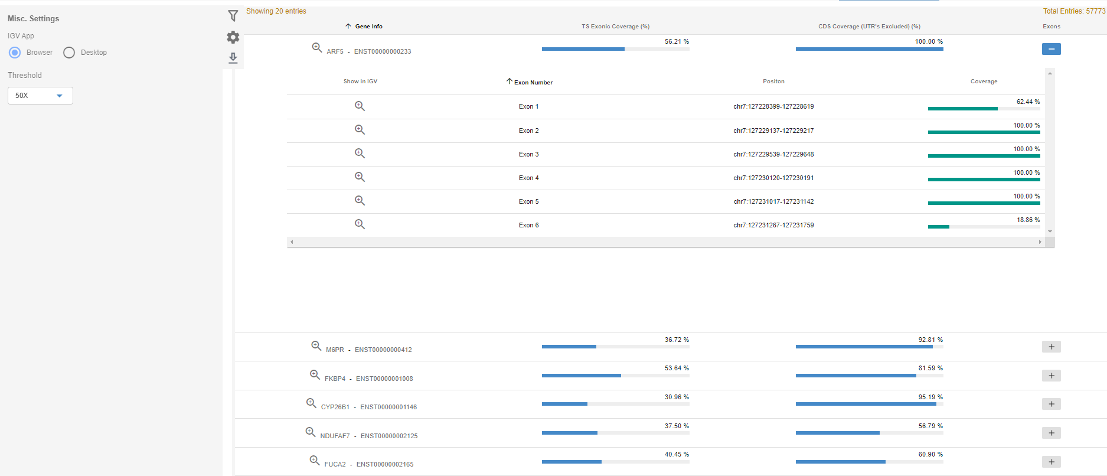Click the Exons column header
Screen dimensions: 1107x476
point(1052,27)
